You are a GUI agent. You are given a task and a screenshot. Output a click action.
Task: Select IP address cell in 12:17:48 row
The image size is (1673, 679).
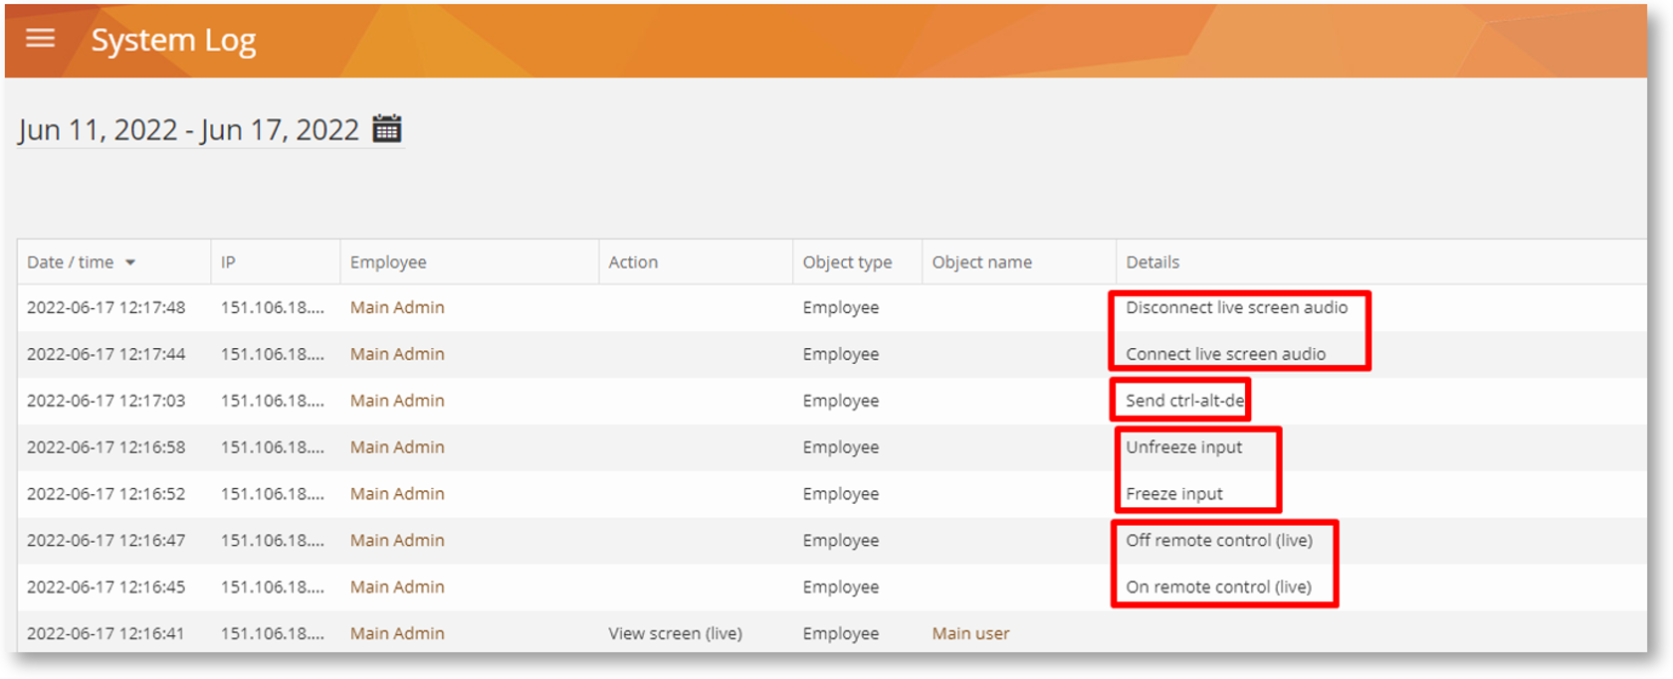pyautogui.click(x=272, y=307)
